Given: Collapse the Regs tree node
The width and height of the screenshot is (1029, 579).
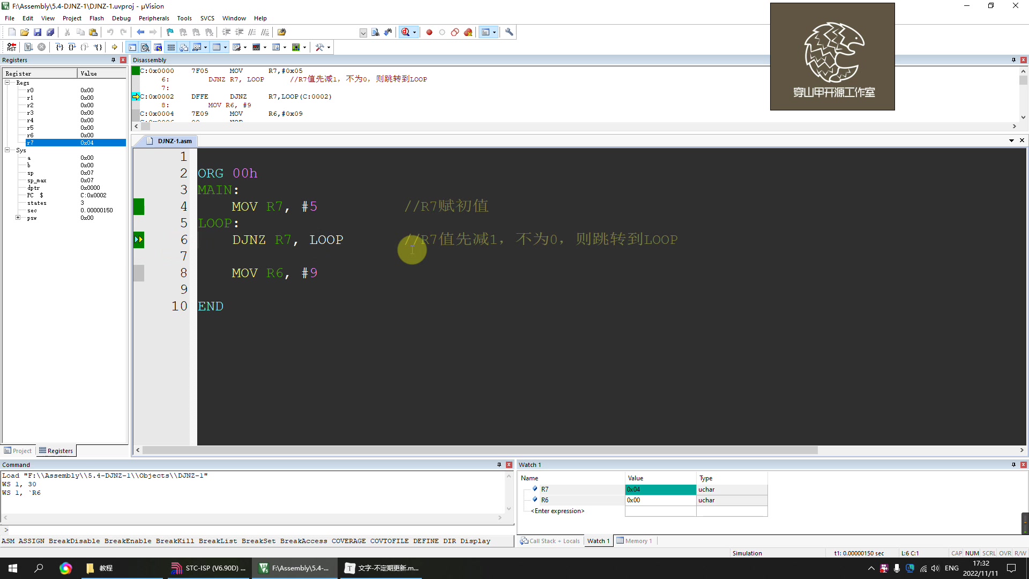Looking at the screenshot, I should (8, 83).
